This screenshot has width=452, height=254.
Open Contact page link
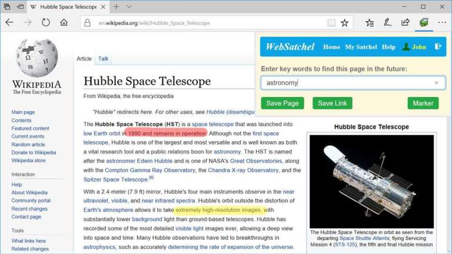coord(26,217)
